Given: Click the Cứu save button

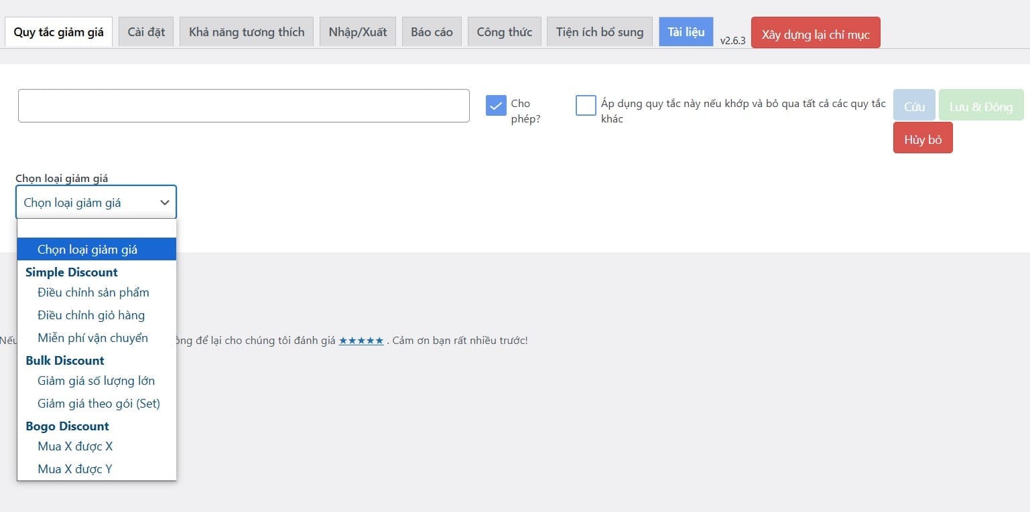Looking at the screenshot, I should point(914,107).
